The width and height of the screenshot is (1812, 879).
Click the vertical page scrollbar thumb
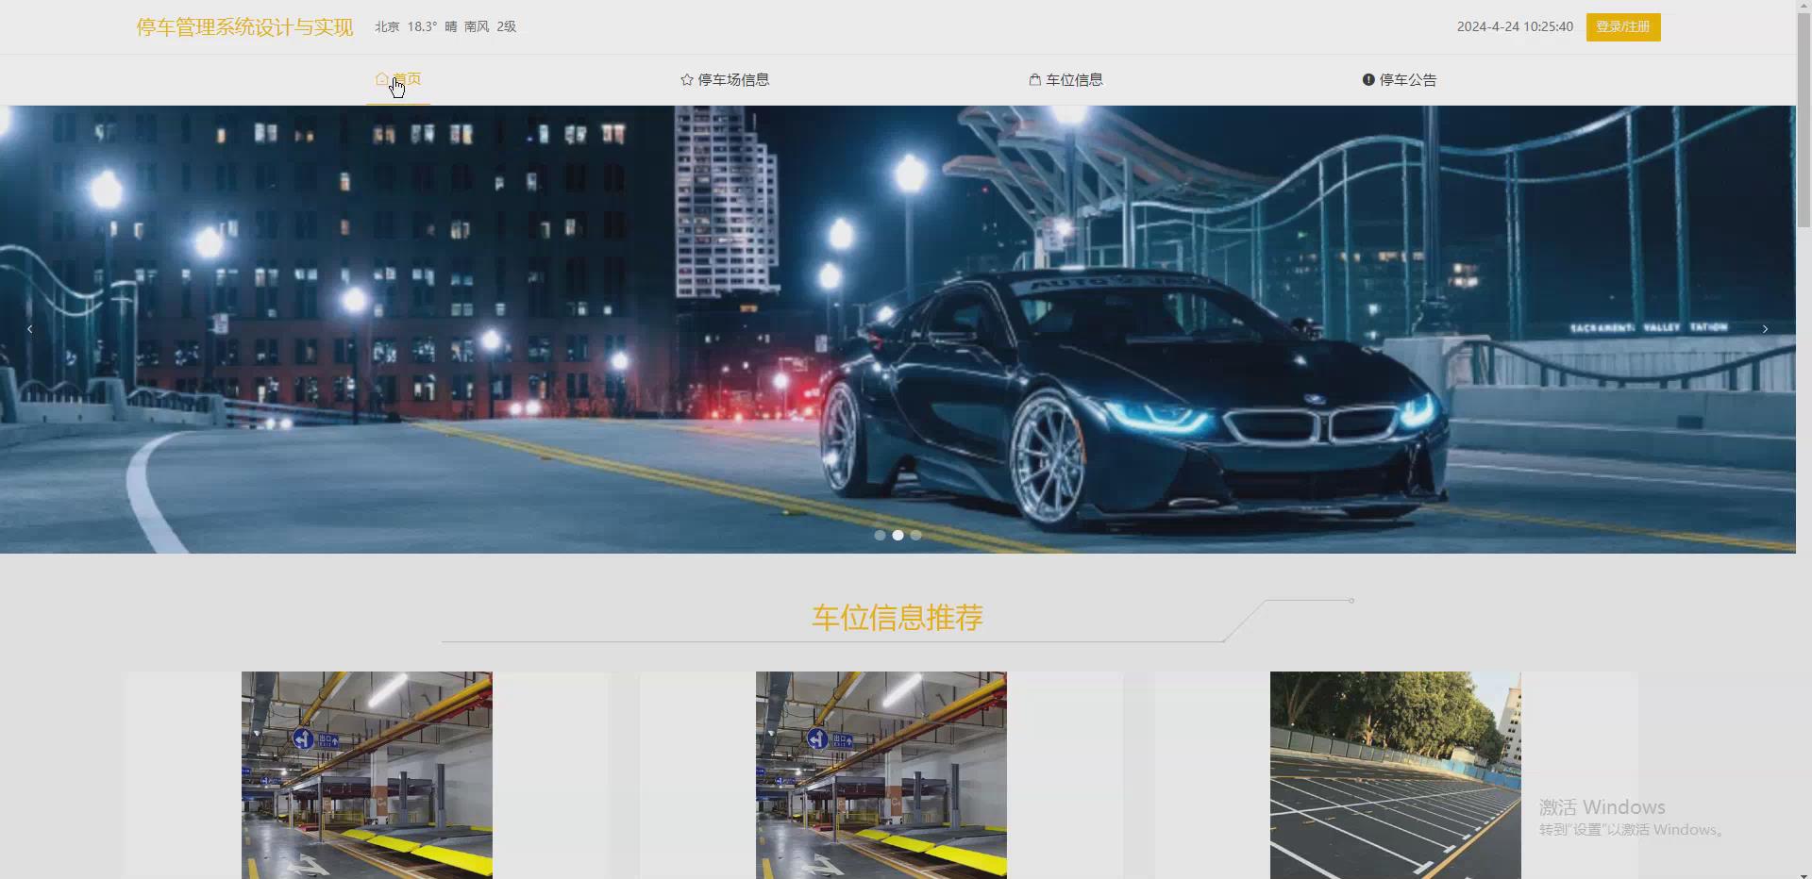[1804, 118]
